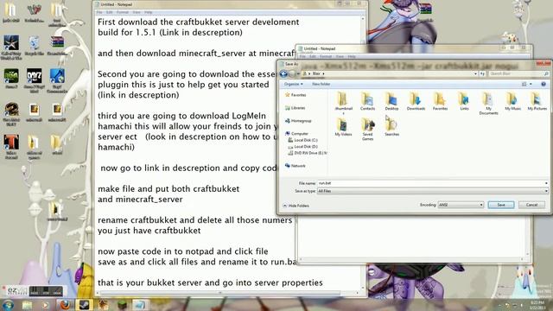The image size is (553, 311).
Task: Open the star game desktop shortcut
Action: pos(11,47)
